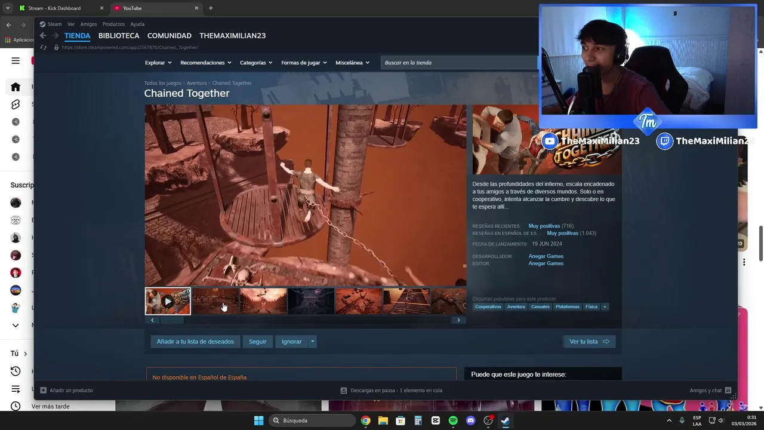Open the Todos los juegos breadcrumb
Image resolution: width=764 pixels, height=430 pixels.
coord(162,83)
